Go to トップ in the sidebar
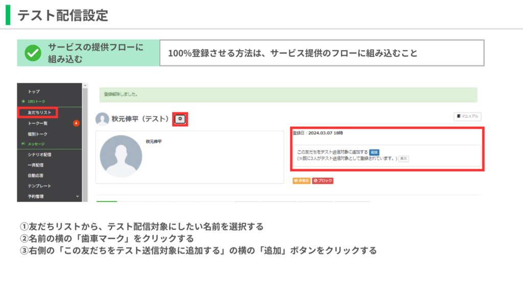The height and width of the screenshot is (294, 523). click(x=34, y=91)
